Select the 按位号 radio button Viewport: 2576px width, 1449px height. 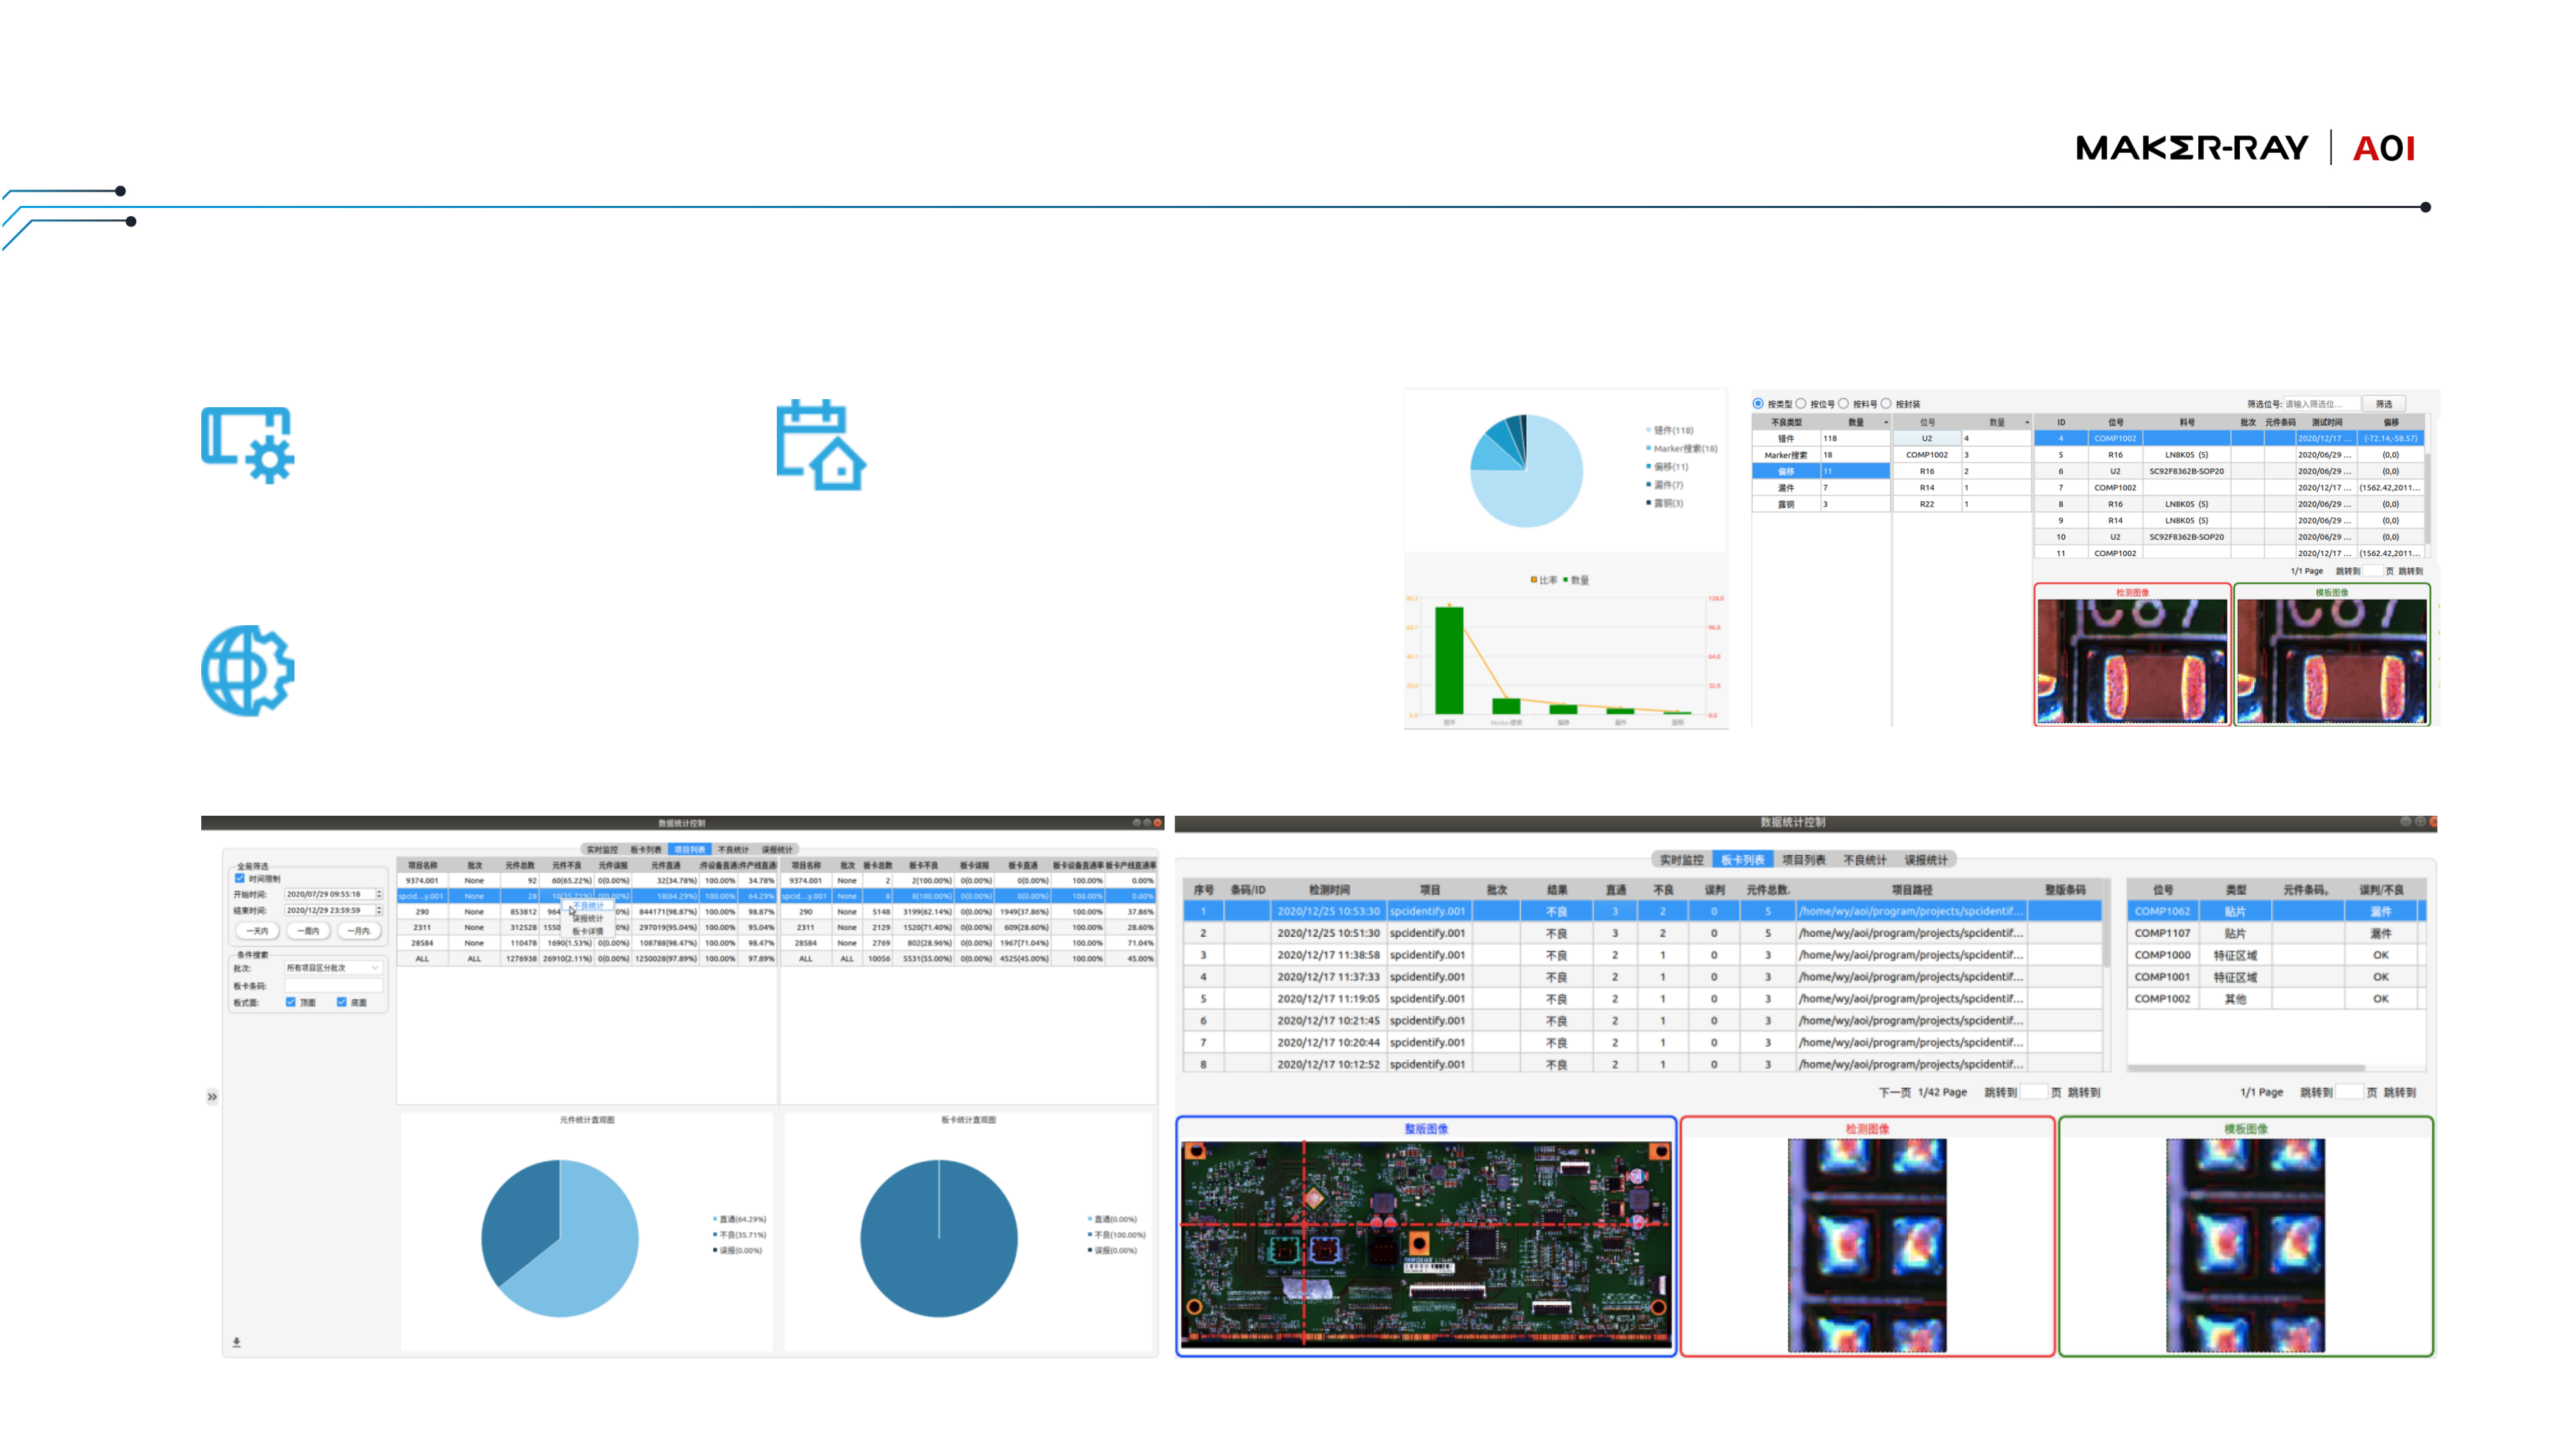1801,404
